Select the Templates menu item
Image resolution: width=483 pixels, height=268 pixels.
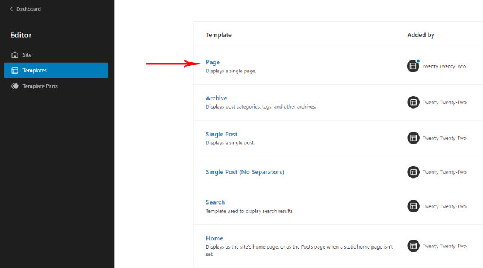(x=56, y=70)
